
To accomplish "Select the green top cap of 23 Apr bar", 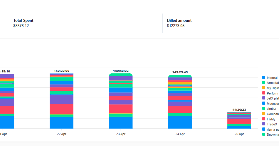I will [x=121, y=75].
